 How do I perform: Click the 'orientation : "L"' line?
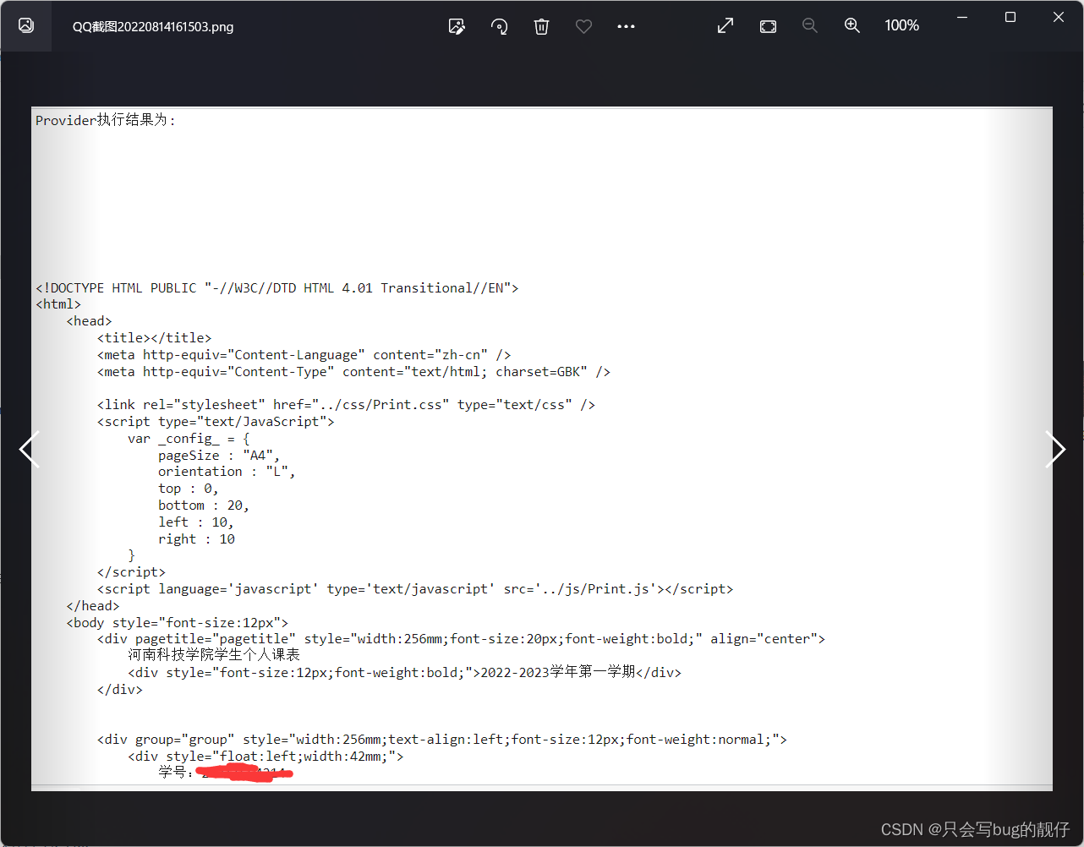227,472
